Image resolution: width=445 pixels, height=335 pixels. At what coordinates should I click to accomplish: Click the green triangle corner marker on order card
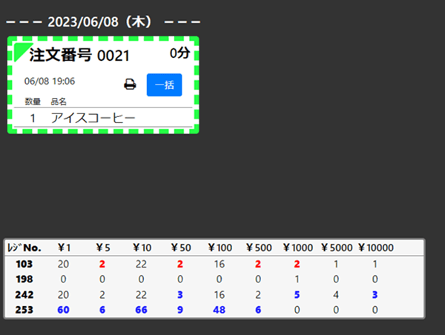(x=20, y=49)
